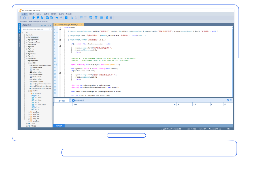
Task: Select the 'a4 : string' field item
Action: [x=38, y=98]
